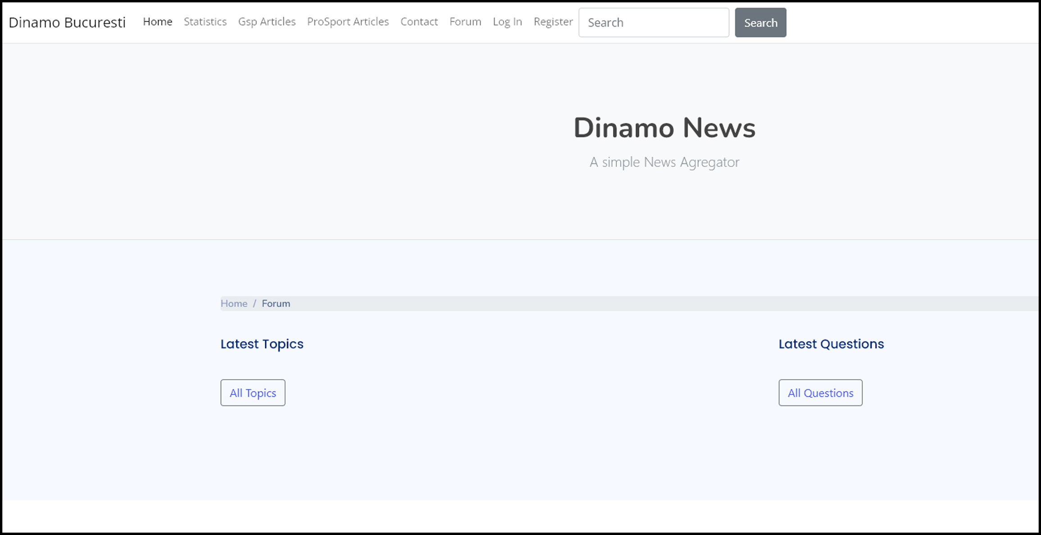1041x535 pixels.
Task: Open the Register page
Action: click(x=553, y=22)
